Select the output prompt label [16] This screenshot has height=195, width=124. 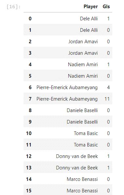coord(13,7)
